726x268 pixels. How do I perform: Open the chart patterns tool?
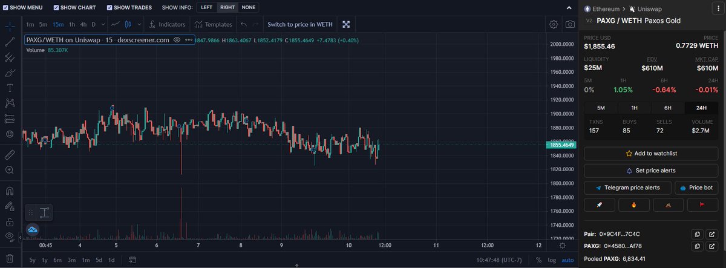(x=10, y=103)
